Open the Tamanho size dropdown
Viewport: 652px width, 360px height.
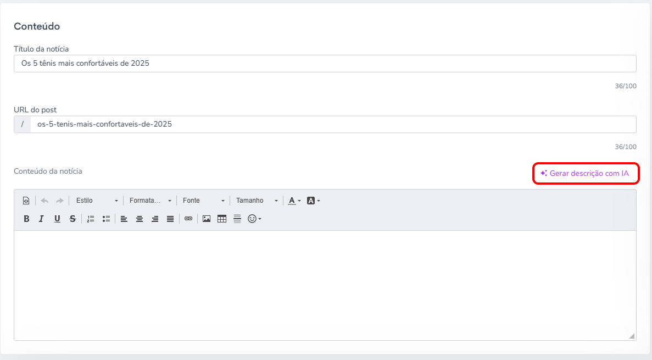(256, 201)
